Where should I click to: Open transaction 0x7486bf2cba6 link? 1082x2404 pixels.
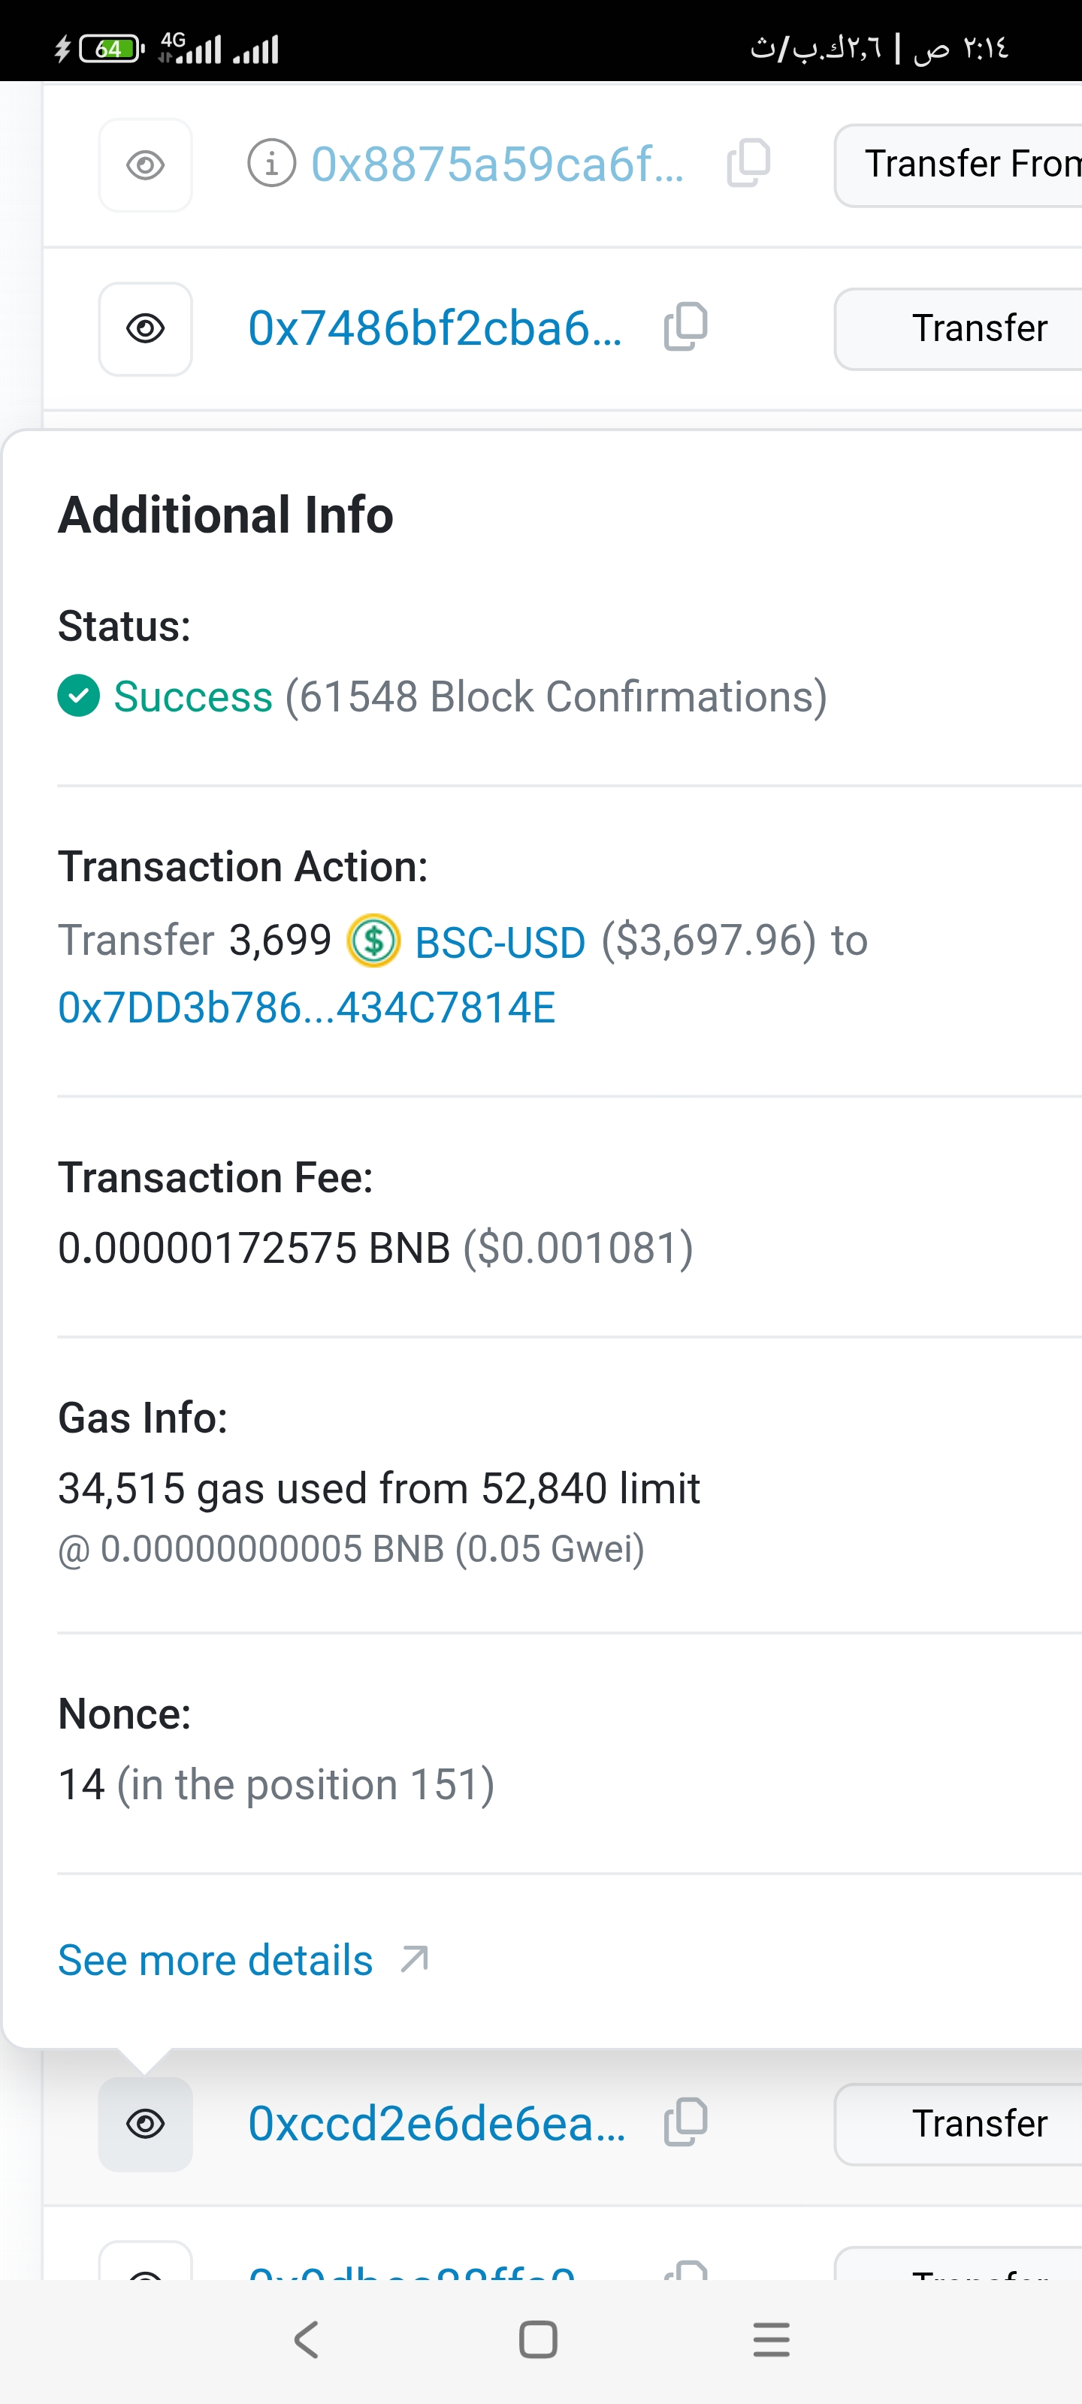point(434,328)
